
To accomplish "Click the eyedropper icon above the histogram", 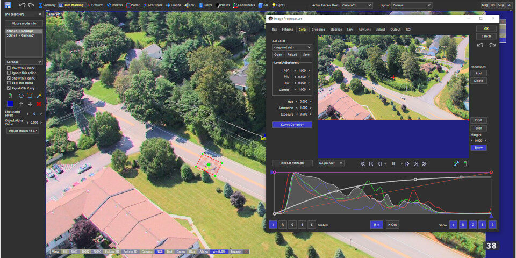I will [x=456, y=163].
